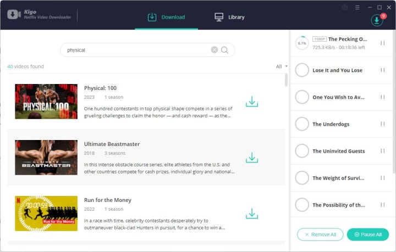The image size is (396, 252).
Task: Pause The Pecking Order download
Action: click(x=383, y=43)
